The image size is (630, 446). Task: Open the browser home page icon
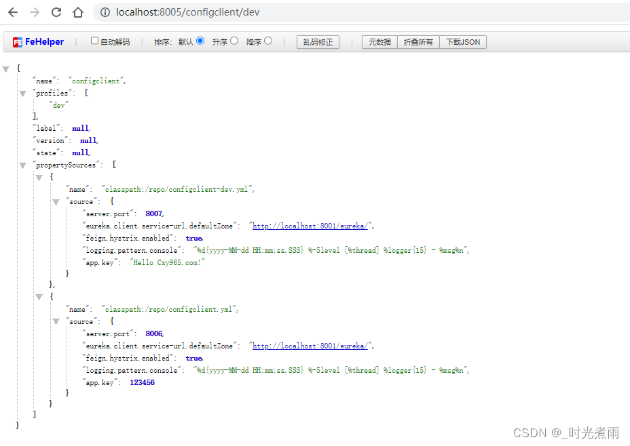point(78,12)
